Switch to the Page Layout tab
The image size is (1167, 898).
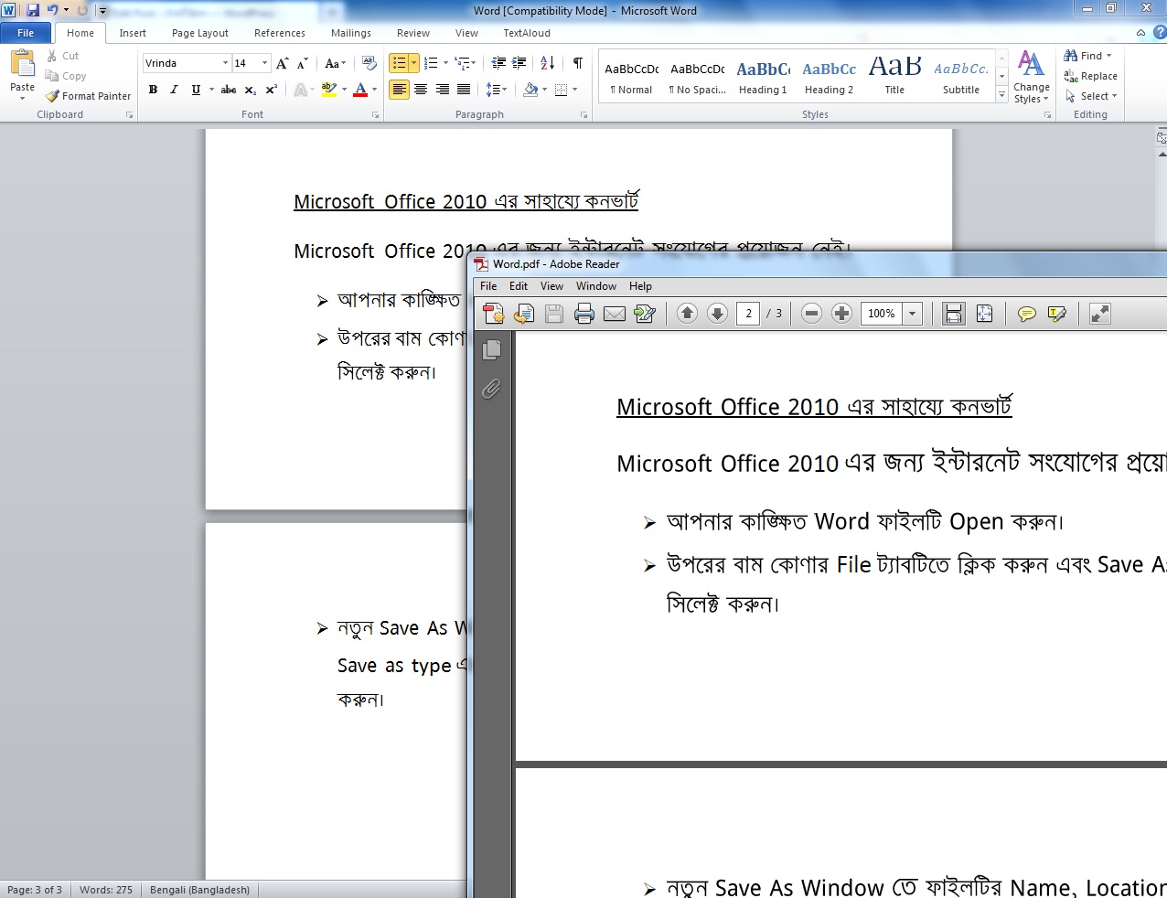(x=200, y=33)
